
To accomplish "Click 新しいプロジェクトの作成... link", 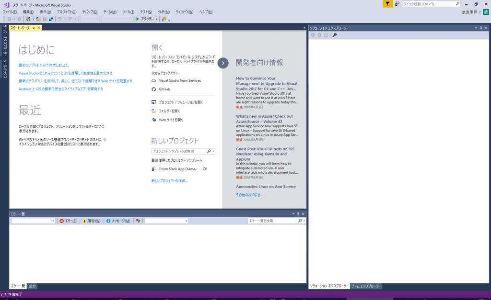I will pos(169,181).
